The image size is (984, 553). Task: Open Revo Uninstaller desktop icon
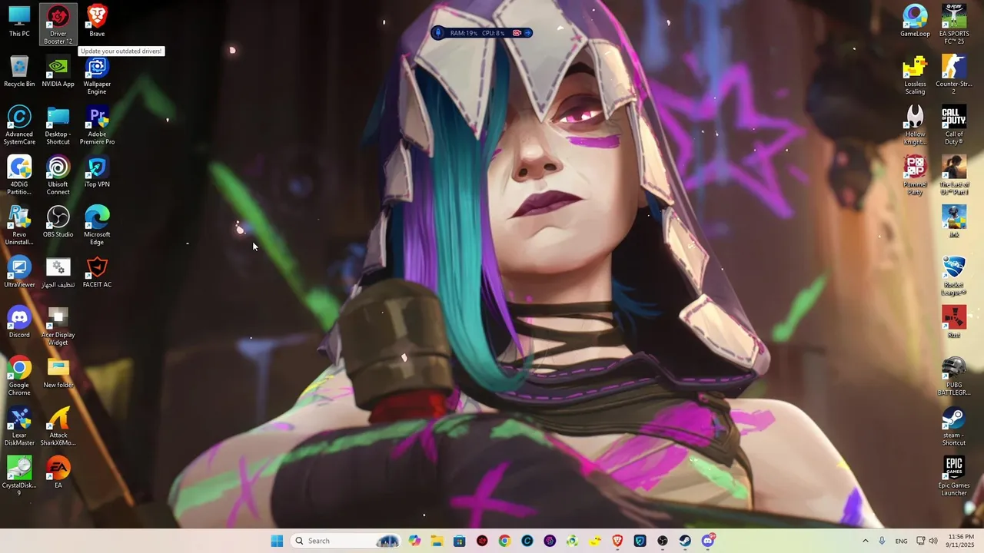click(19, 226)
